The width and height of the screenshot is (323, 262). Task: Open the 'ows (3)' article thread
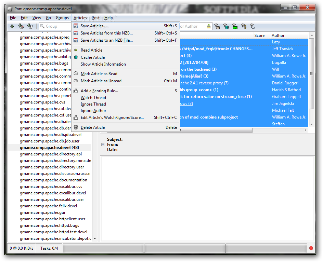(186, 104)
